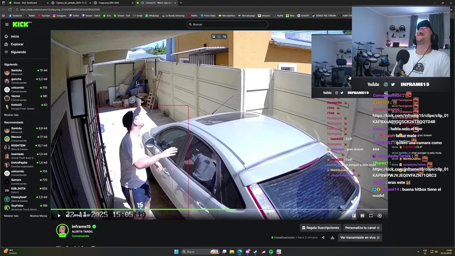455x256 pixels.
Task: Open Instagram bookmark
Action: click(59, 16)
